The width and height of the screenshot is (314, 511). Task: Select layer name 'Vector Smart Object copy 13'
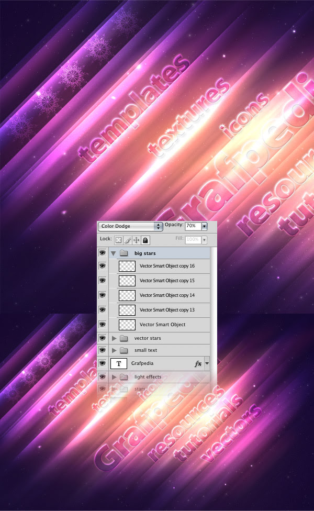pos(167,310)
